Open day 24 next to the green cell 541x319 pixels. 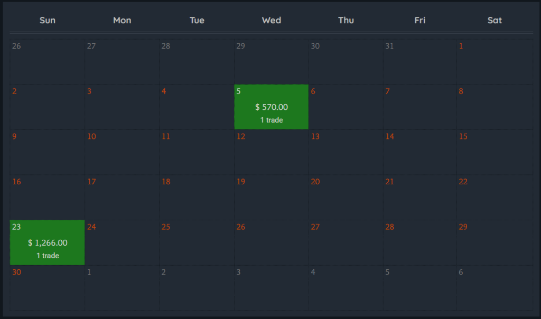122,242
